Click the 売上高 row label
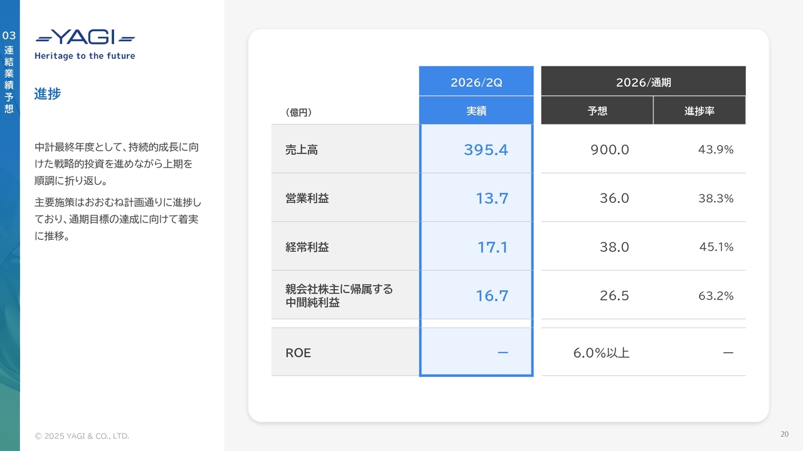 coord(302,150)
